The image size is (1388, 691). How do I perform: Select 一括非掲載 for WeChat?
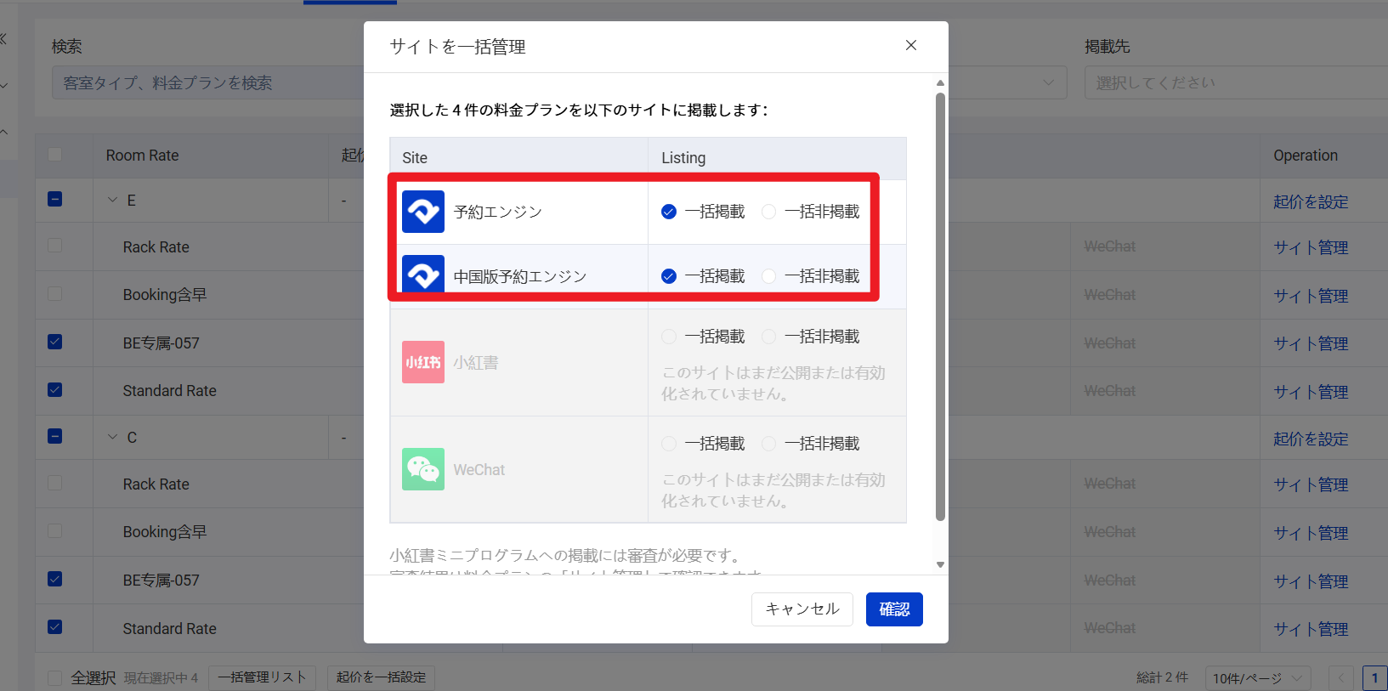coord(768,444)
